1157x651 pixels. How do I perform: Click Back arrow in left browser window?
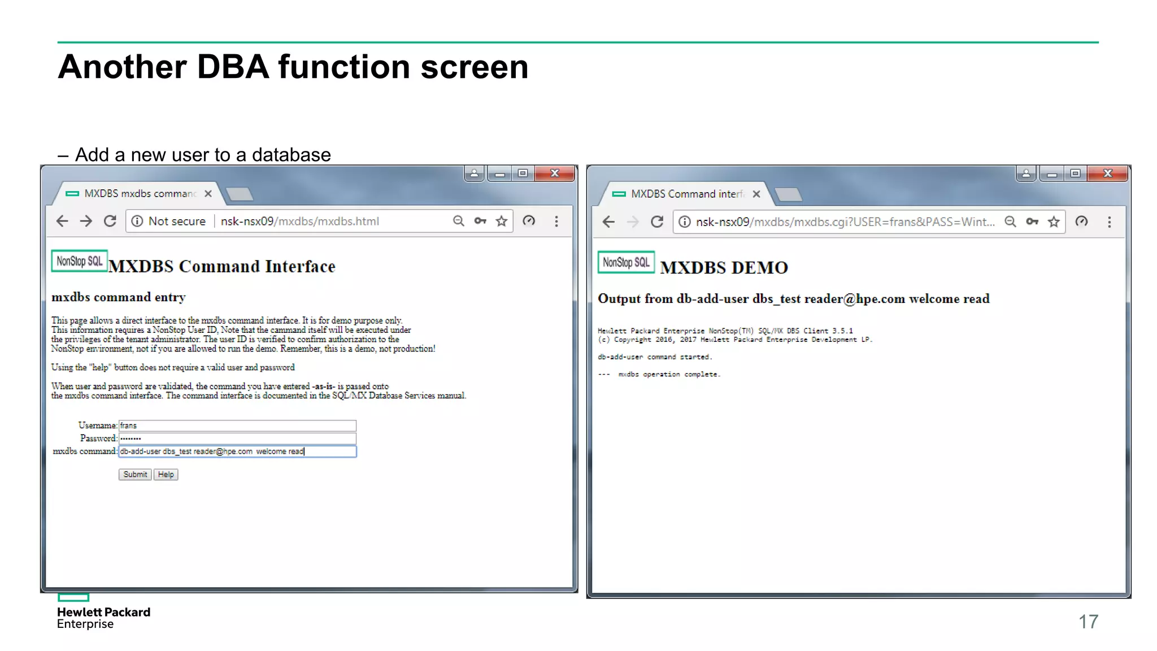tap(62, 221)
